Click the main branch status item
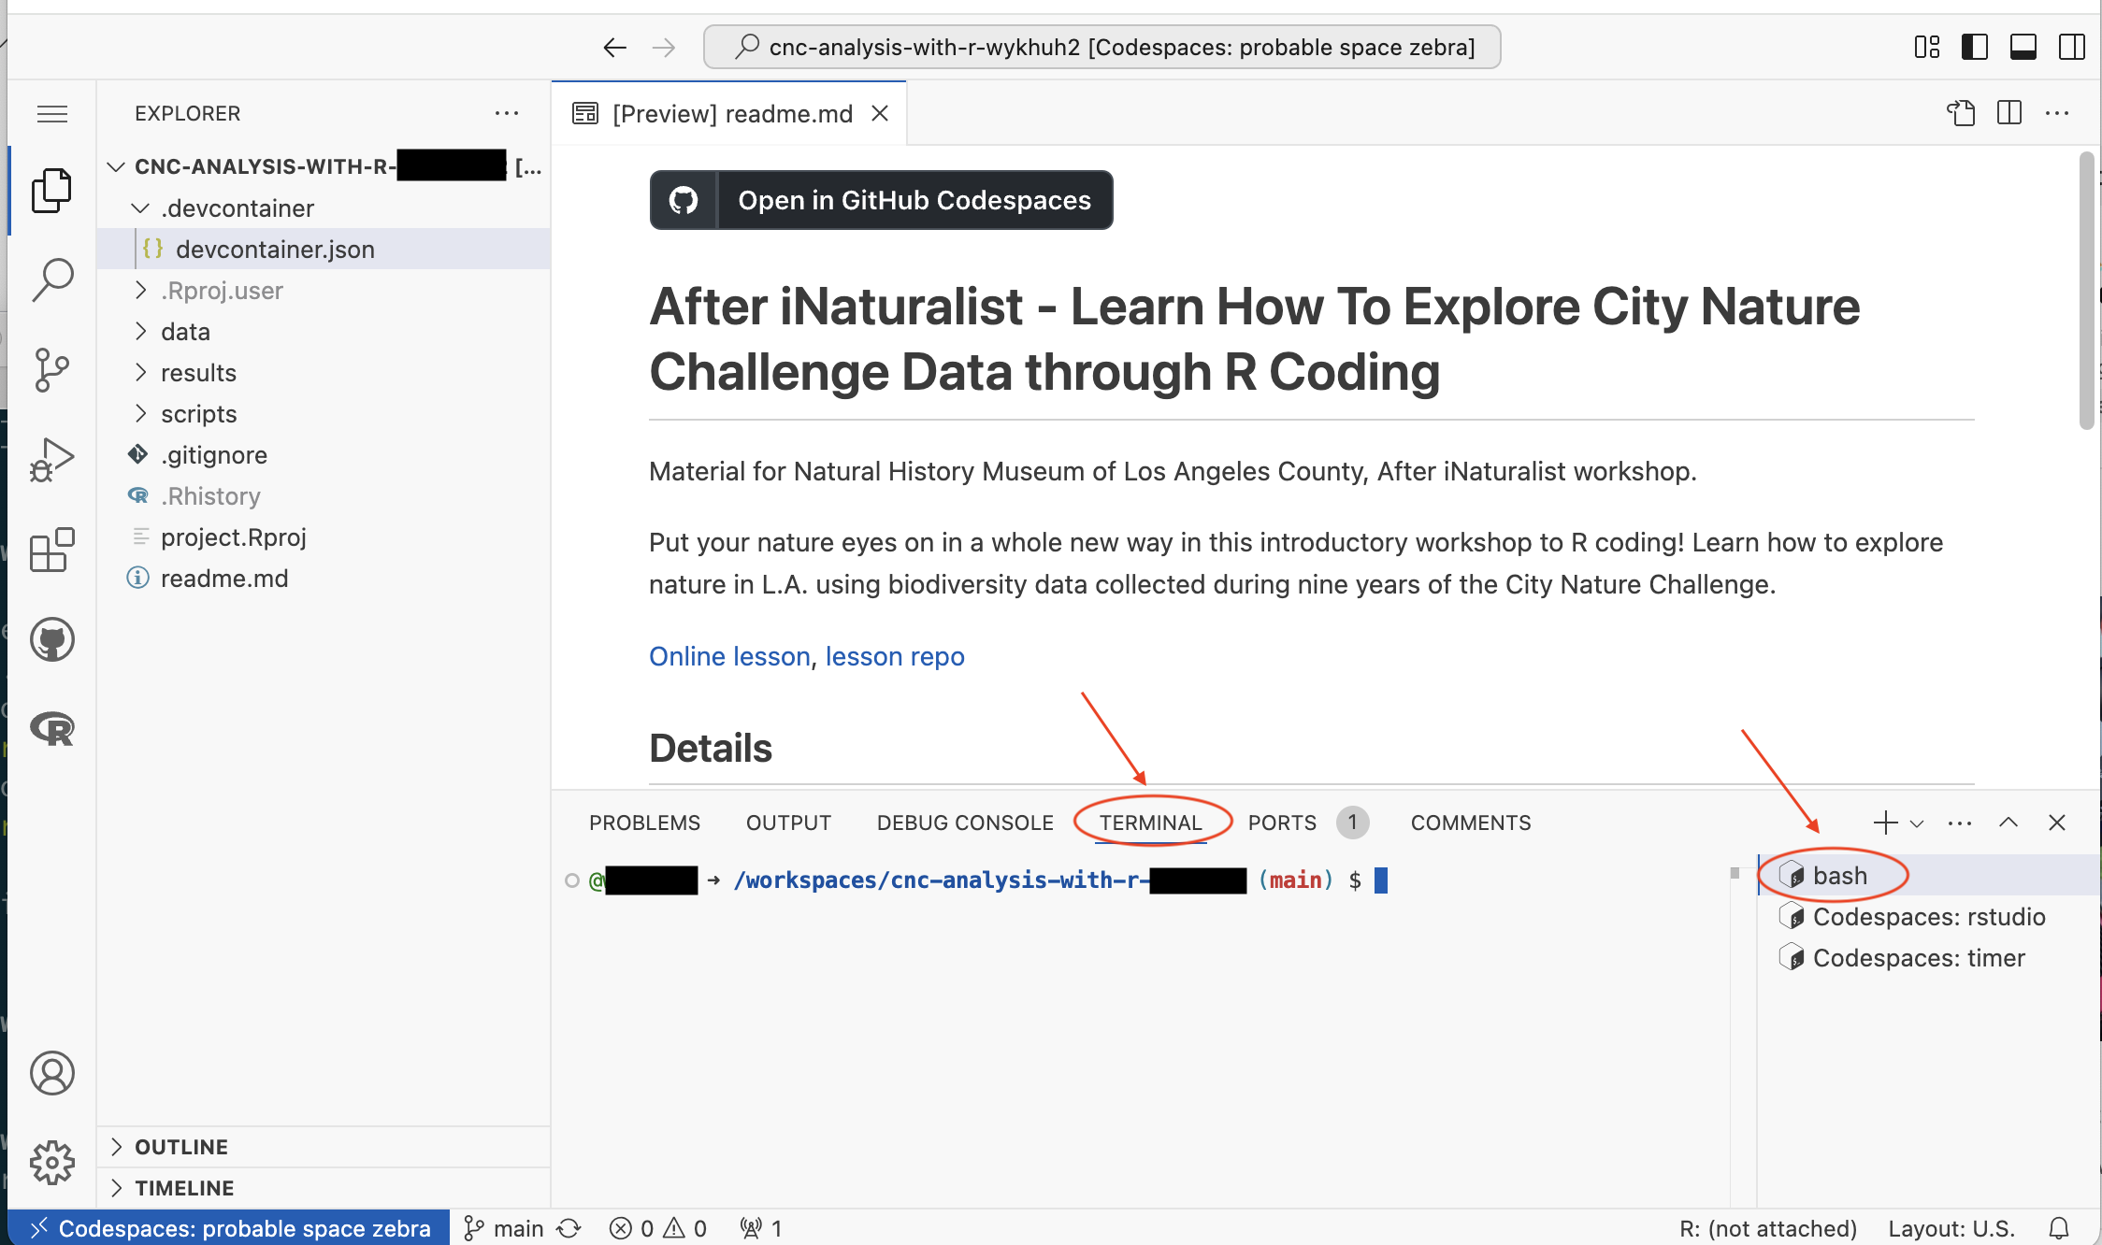Screen dimensions: 2102x1245 (x=504, y=1227)
